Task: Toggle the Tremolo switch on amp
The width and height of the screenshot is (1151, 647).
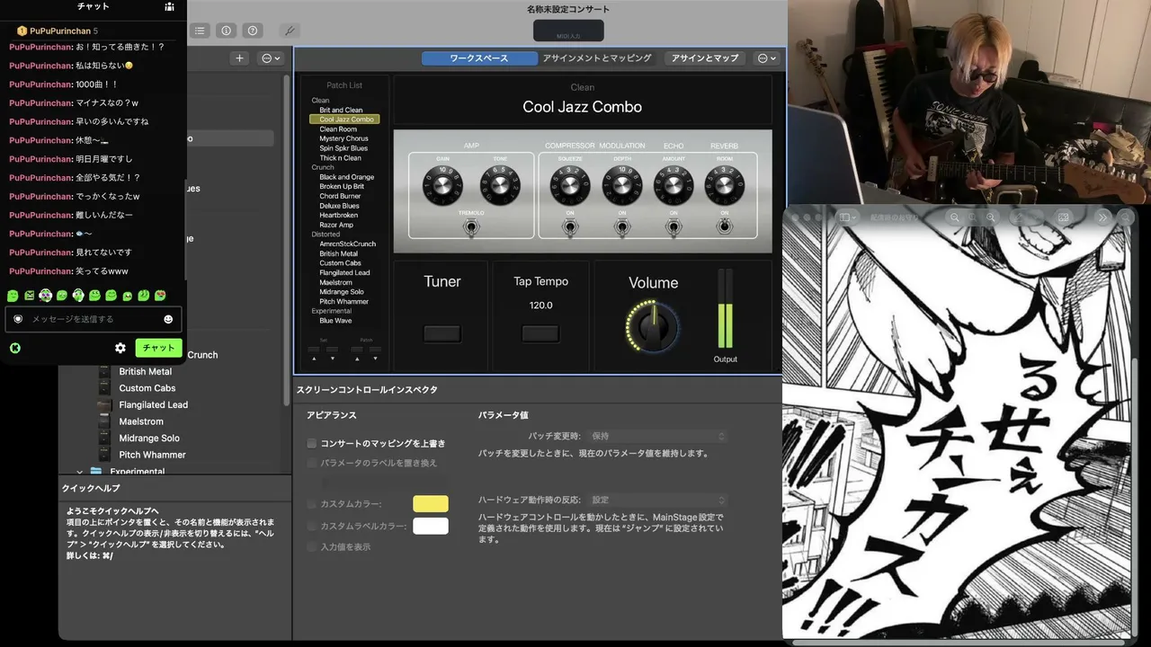Action: coord(470,228)
